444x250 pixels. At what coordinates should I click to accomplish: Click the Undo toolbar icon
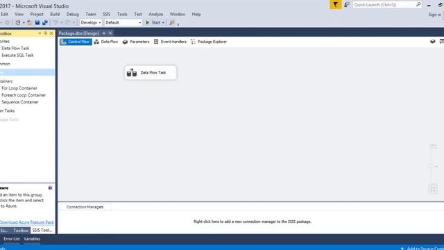click(x=55, y=23)
